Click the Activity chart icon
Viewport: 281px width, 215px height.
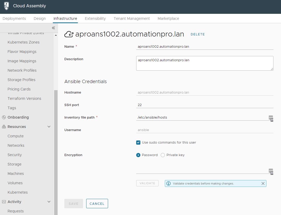tap(4, 202)
